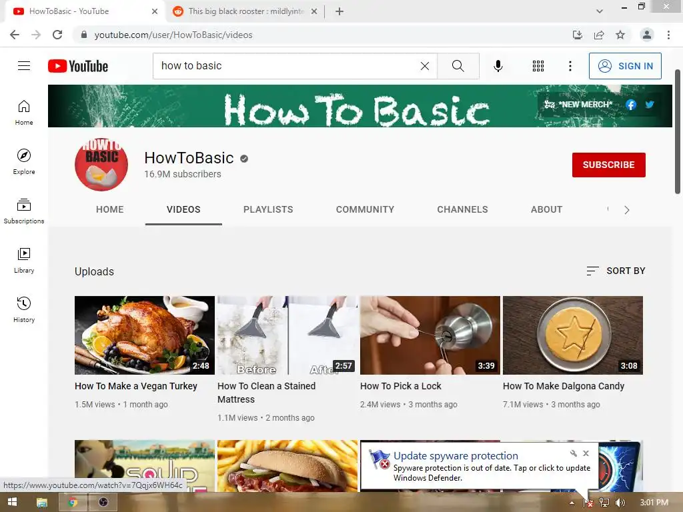683x512 pixels.
Task: Click the Stained Mattress video thumbnail
Action: [x=287, y=335]
